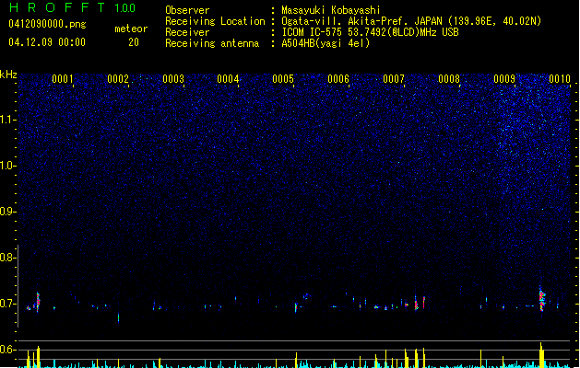Select the file name 0412090000.png
580x368 pixels.
click(x=47, y=24)
